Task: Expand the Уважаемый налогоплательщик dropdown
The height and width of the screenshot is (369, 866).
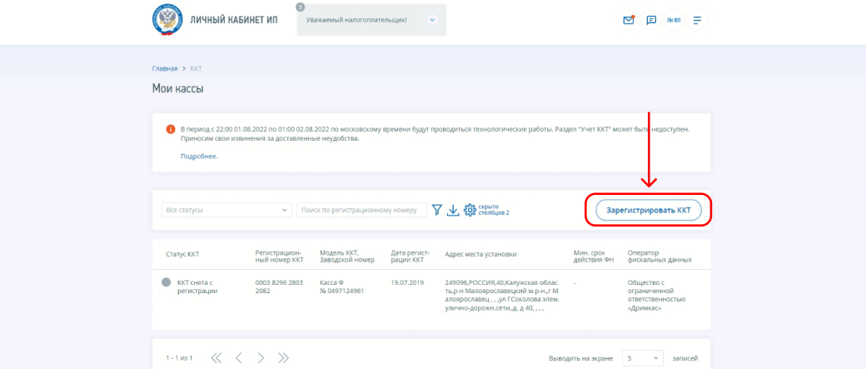Action: click(x=432, y=20)
